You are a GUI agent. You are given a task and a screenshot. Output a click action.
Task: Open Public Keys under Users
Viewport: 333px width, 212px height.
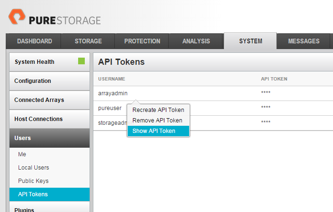[33, 181]
